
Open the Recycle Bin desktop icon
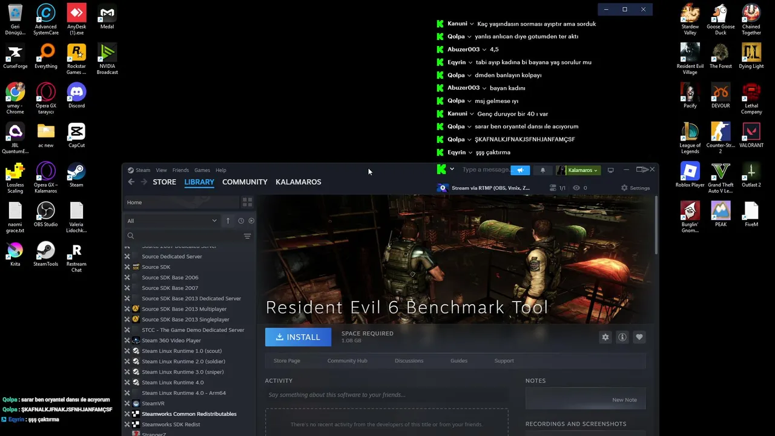point(15,19)
